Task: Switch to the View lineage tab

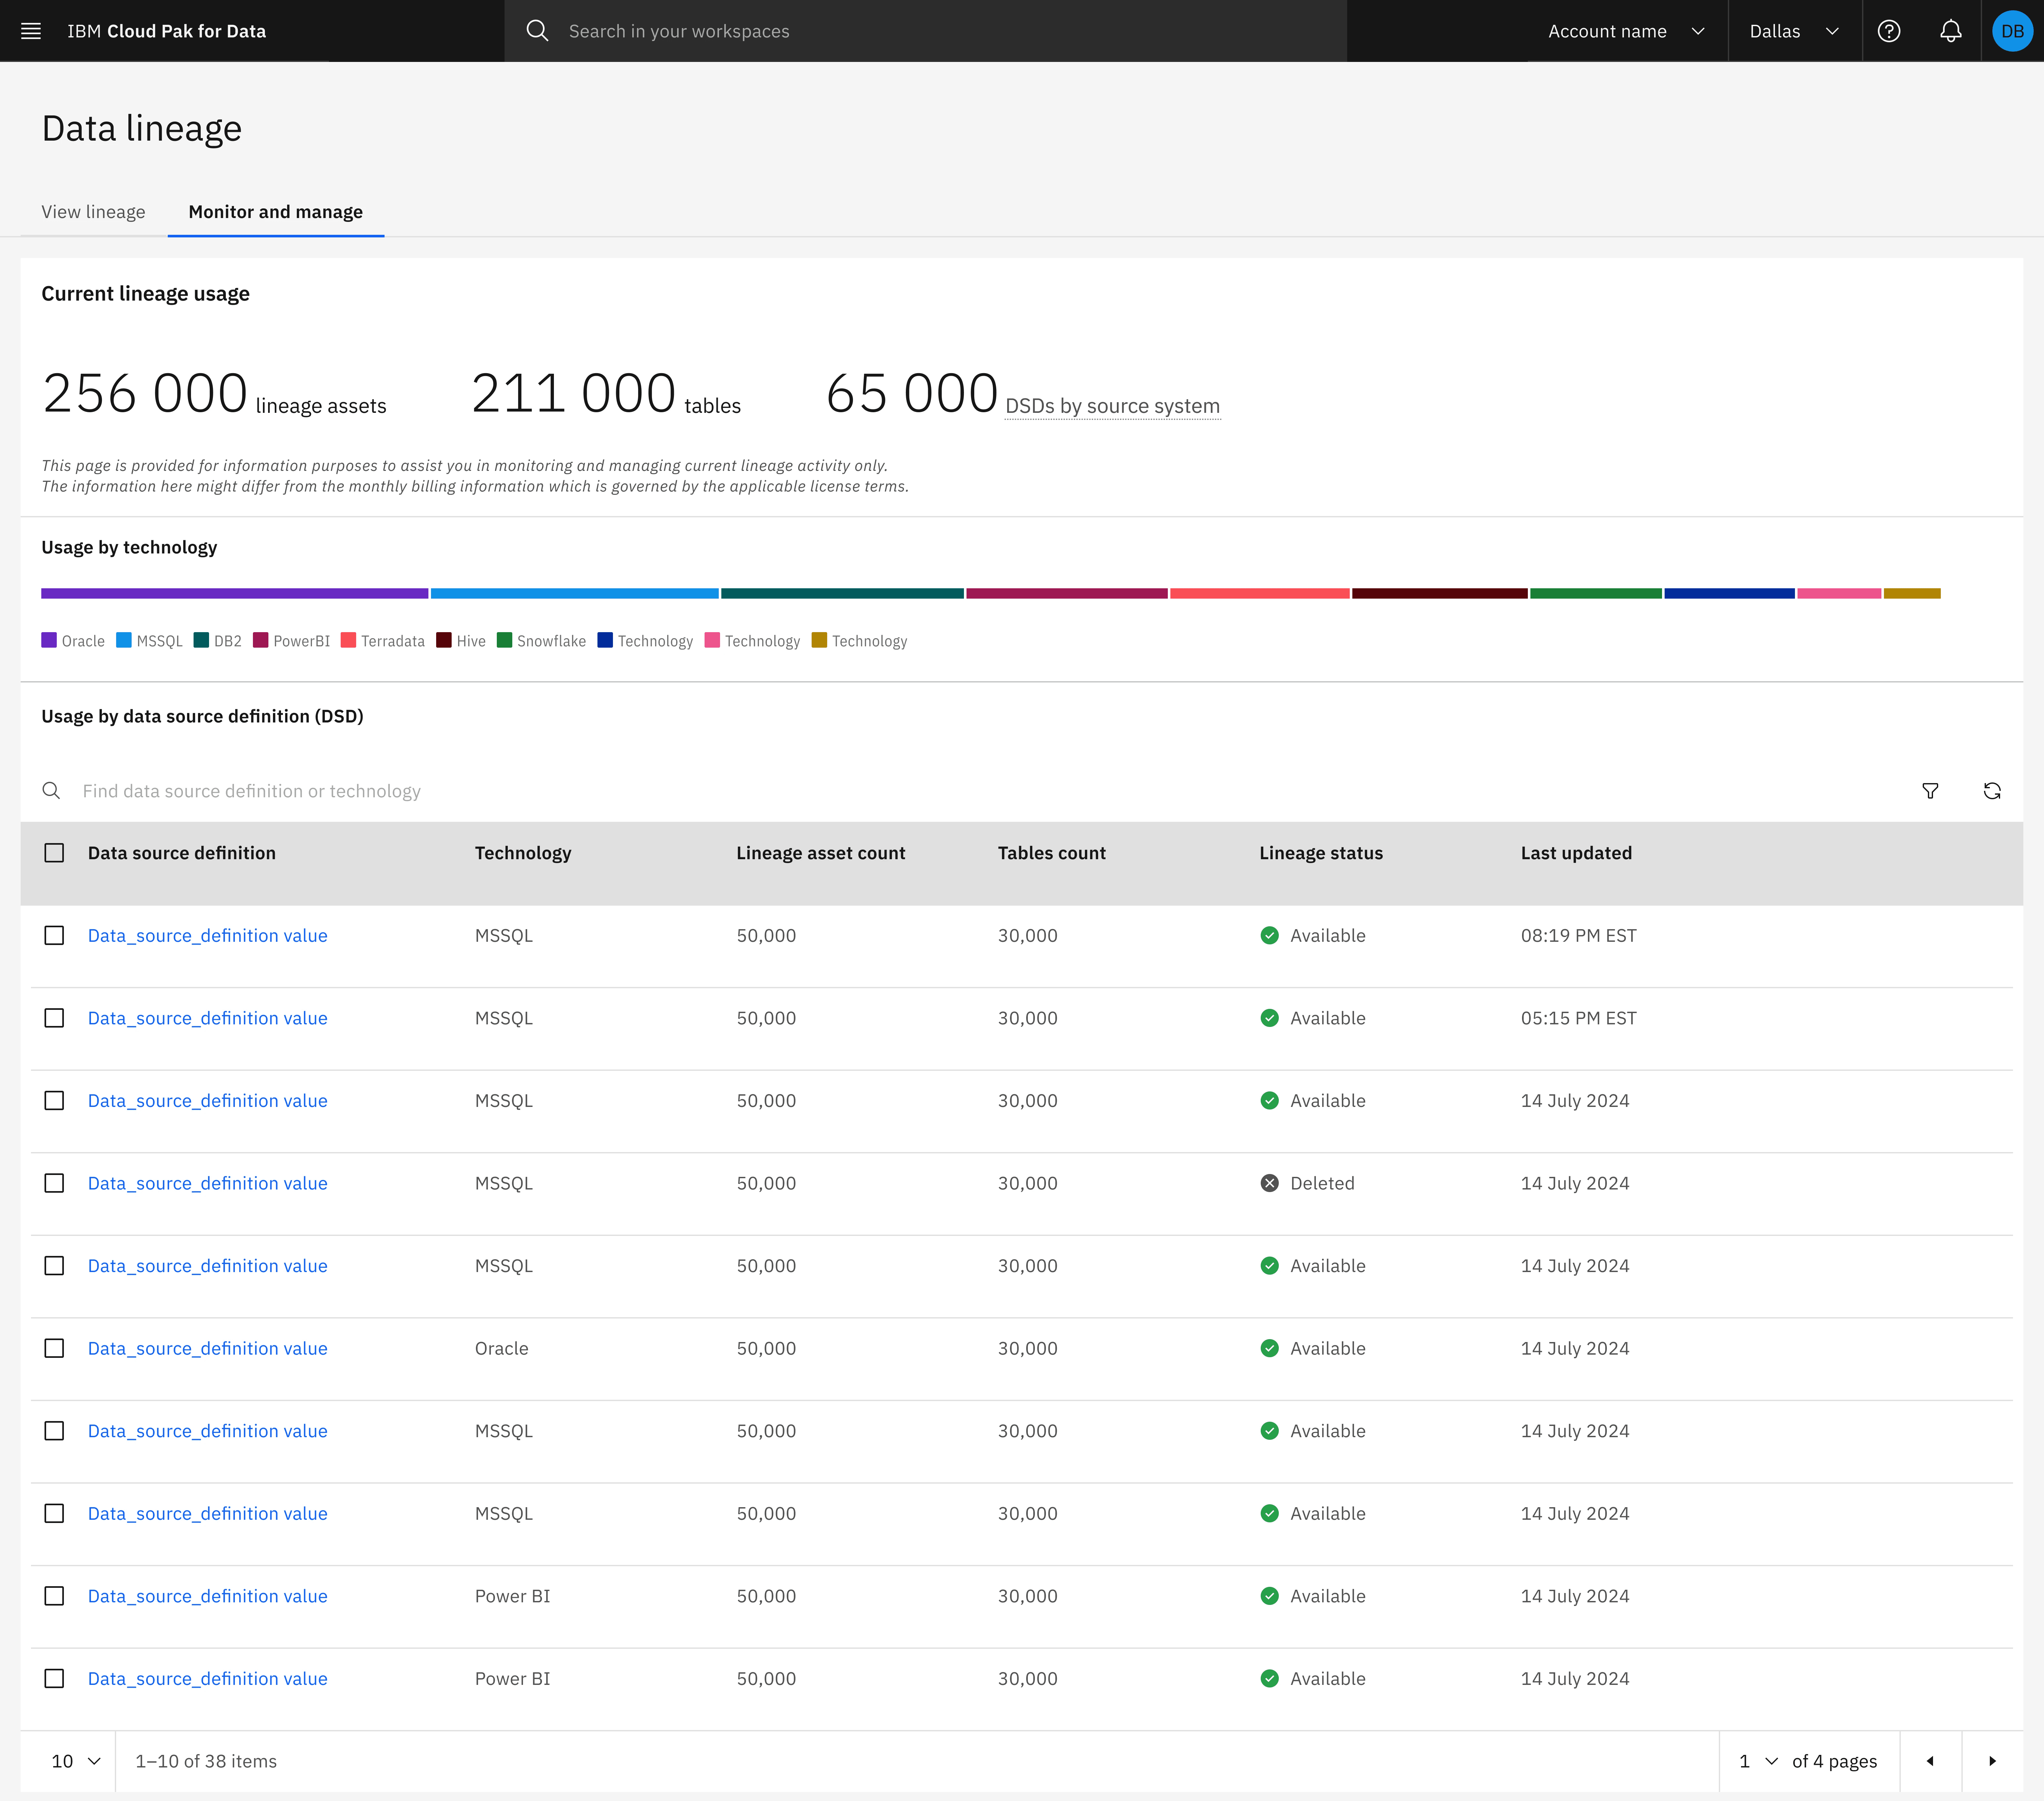Action: tap(93, 212)
